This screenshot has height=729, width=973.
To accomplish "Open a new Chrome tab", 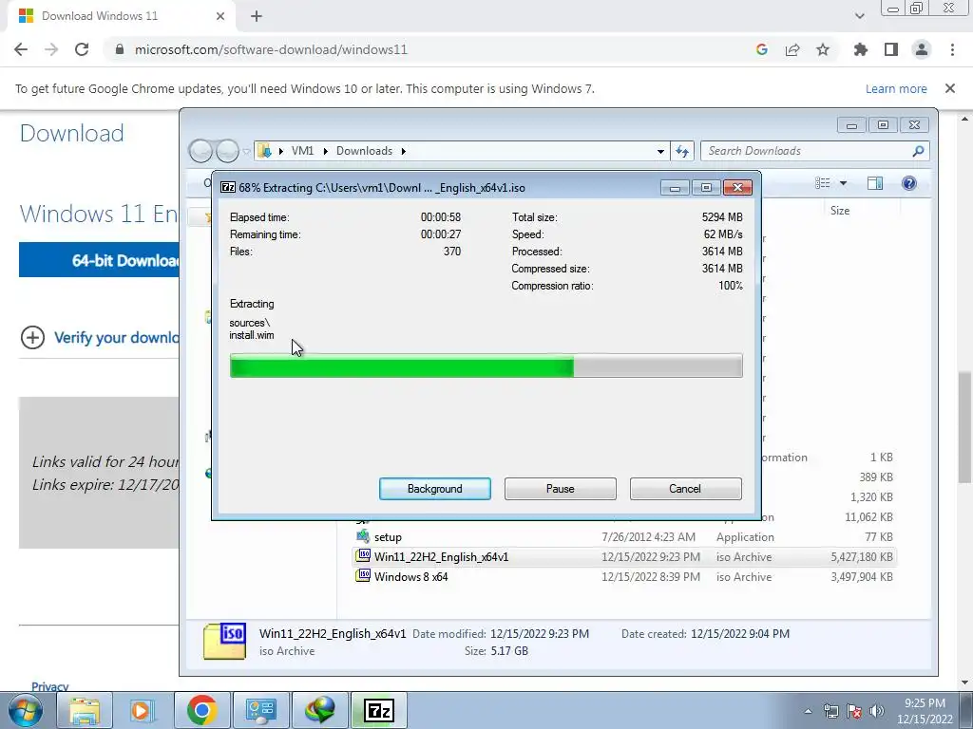I will coord(257,16).
